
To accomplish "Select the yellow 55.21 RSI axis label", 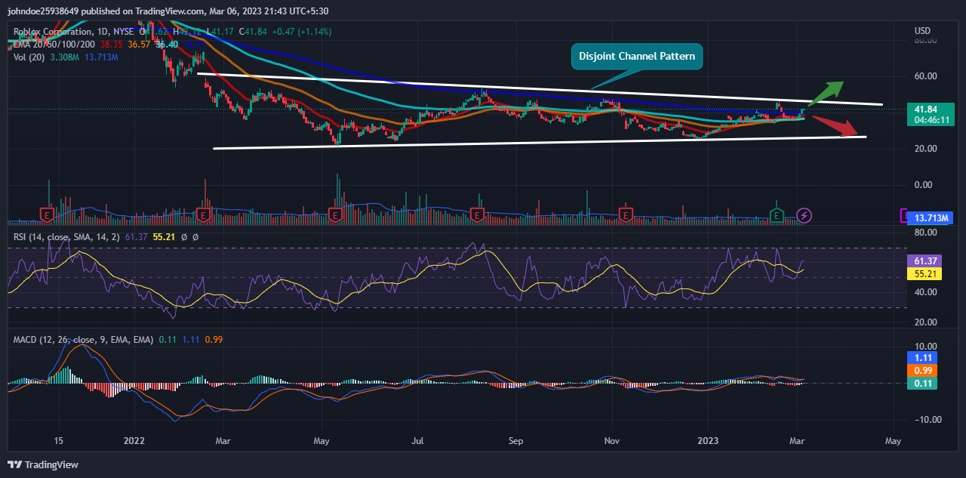I will (x=924, y=273).
